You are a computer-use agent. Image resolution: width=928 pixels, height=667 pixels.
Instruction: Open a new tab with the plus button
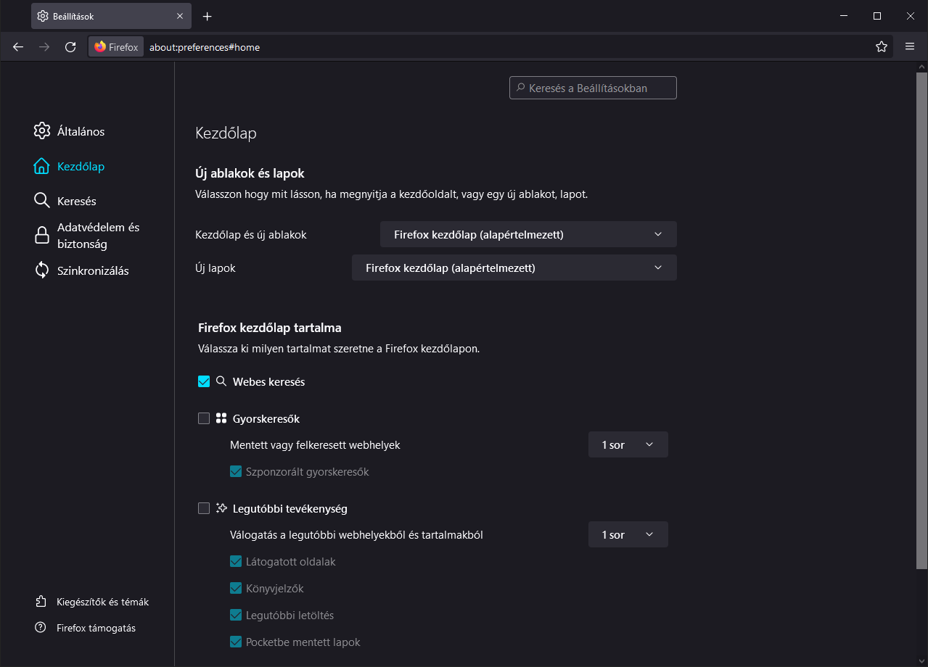208,16
